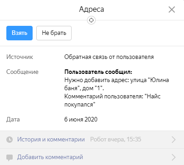Close the Адреса panel with X
This screenshot has height=165, width=184.
tap(172, 10)
